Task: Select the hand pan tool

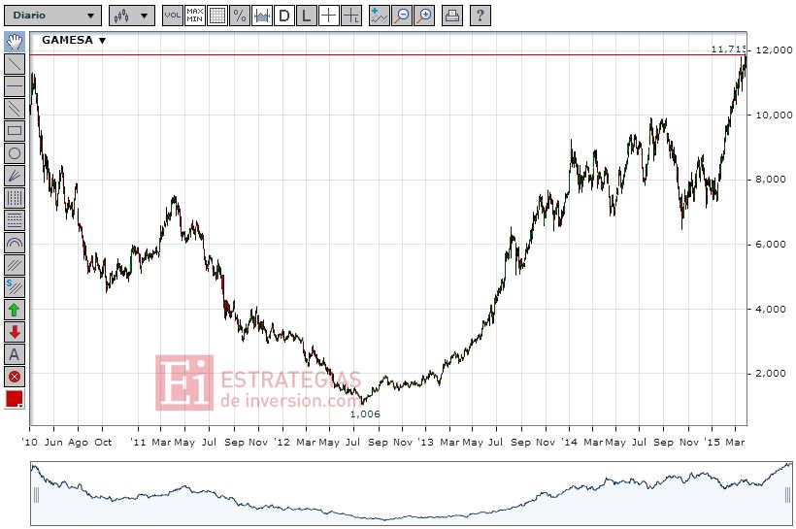Action: click(x=15, y=42)
